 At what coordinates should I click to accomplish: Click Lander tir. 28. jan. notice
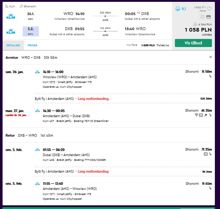tap(16, 115)
